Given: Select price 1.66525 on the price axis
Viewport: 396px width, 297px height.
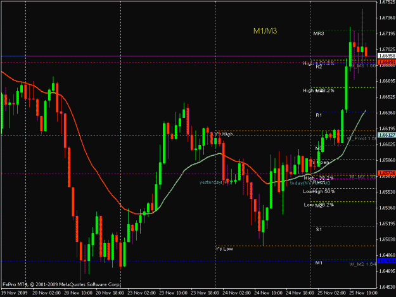Looking at the screenshot, I should click(387, 97).
